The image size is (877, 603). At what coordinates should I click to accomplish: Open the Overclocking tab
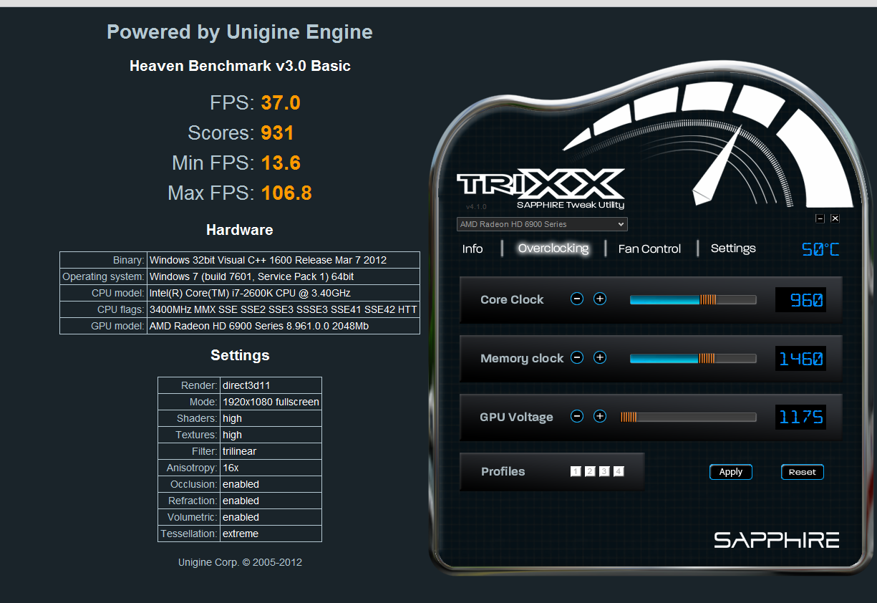(553, 249)
